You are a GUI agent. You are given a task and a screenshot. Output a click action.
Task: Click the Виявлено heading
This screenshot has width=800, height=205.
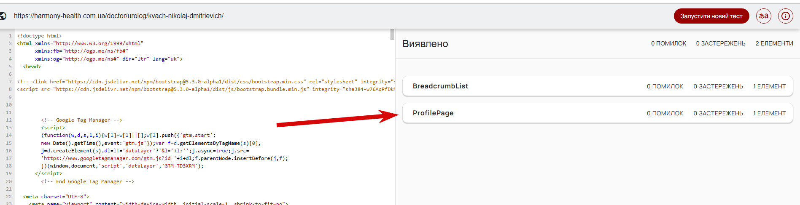pos(425,44)
